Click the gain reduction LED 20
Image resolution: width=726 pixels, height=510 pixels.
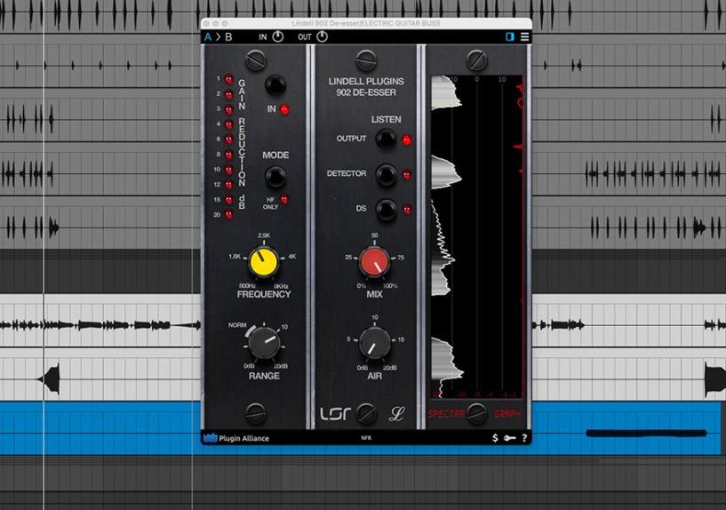tap(228, 214)
